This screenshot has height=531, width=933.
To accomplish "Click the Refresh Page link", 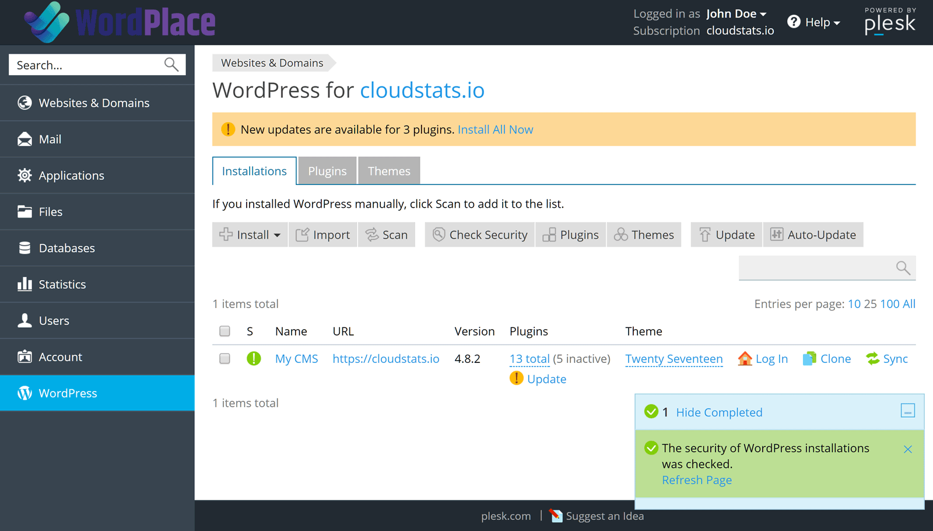I will [697, 480].
